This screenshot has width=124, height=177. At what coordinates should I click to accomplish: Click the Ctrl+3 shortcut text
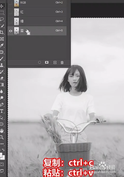click(x=59, y=12)
